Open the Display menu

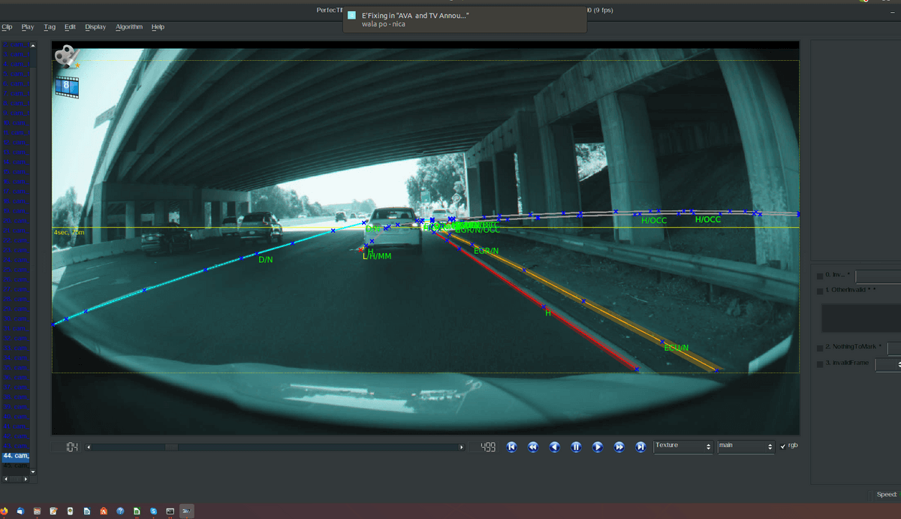[x=95, y=27]
